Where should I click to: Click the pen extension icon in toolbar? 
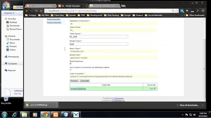coord(198,11)
